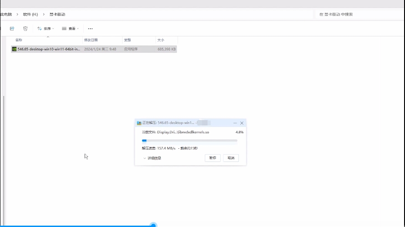Sort by the 大小 column header
405x227 pixels.
(x=161, y=40)
